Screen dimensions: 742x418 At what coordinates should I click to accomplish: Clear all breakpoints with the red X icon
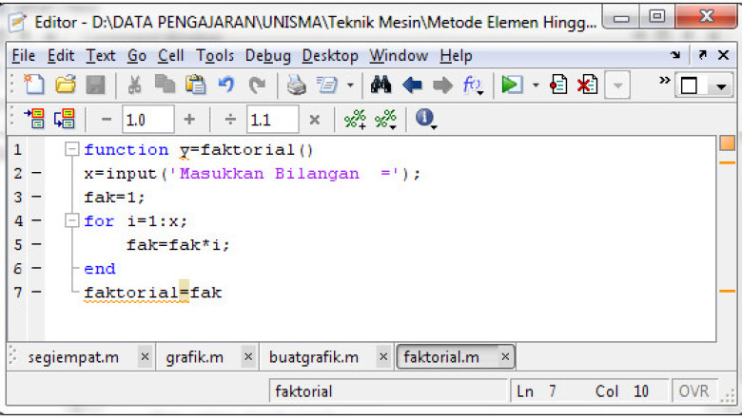tap(588, 85)
